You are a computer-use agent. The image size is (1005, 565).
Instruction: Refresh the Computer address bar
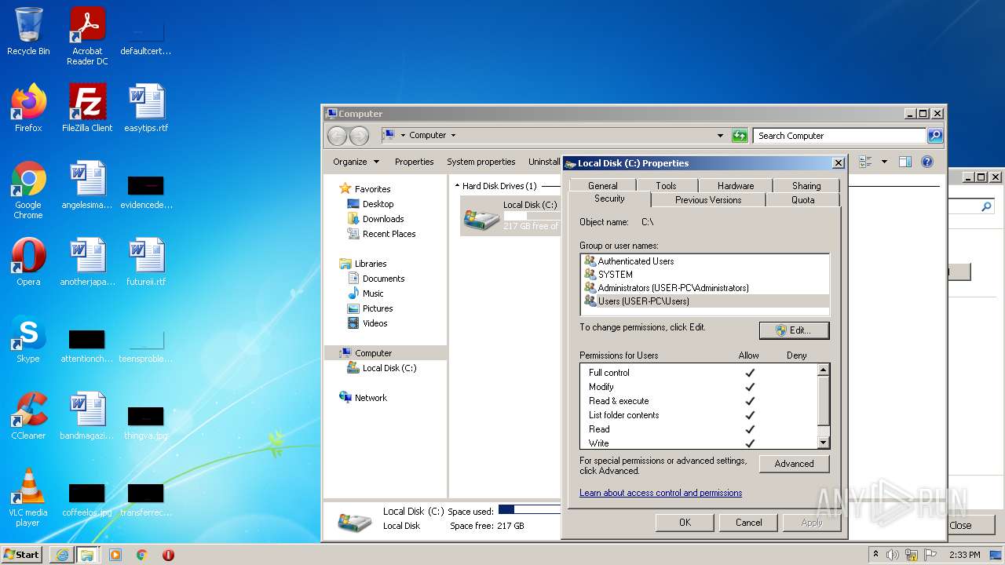pos(740,136)
